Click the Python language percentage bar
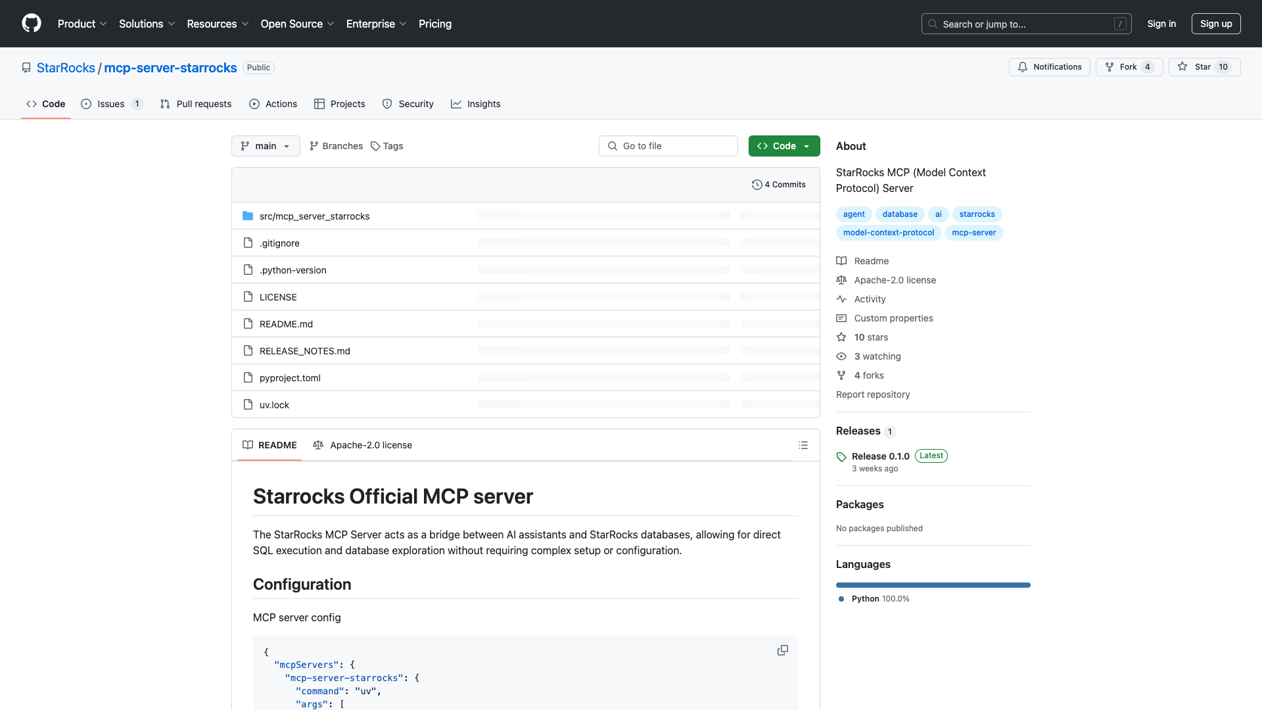The width and height of the screenshot is (1262, 710). pyautogui.click(x=933, y=584)
